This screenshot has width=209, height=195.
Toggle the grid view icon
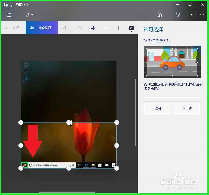click(93, 28)
